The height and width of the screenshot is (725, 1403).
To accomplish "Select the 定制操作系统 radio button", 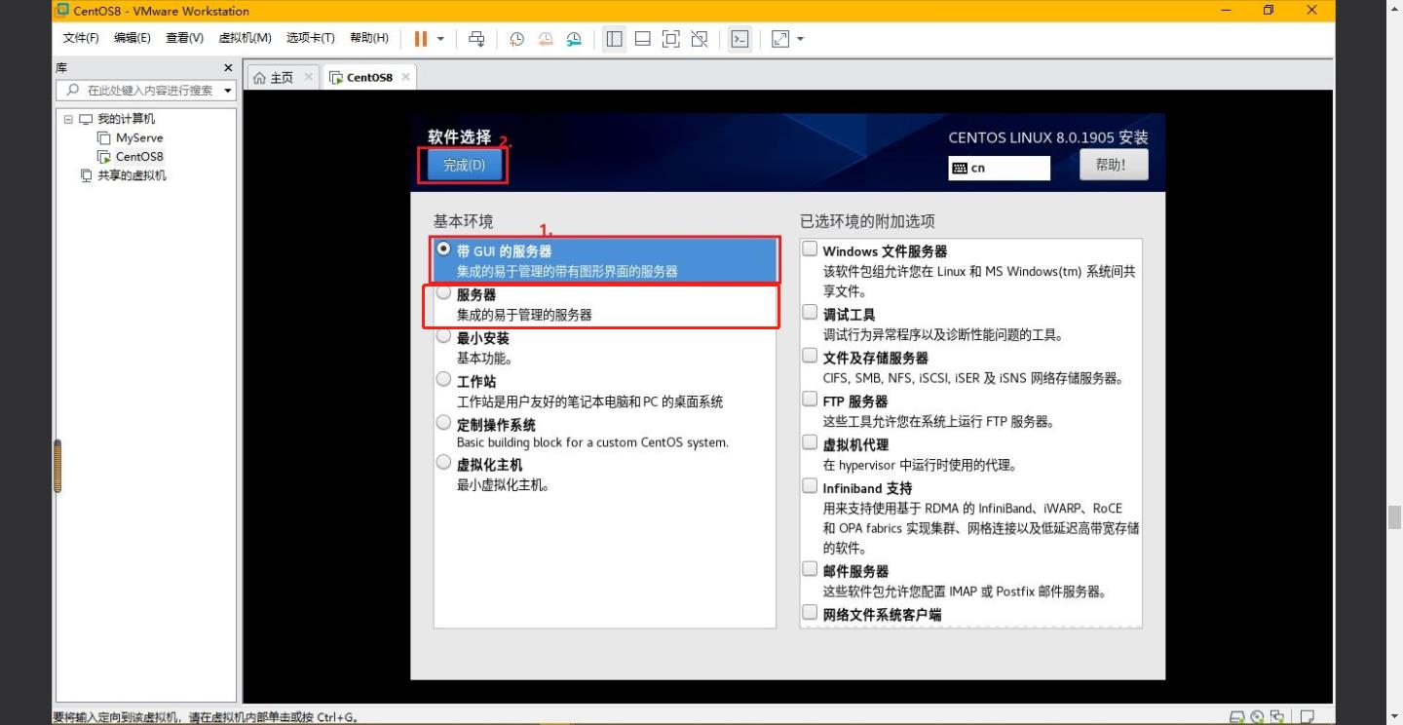I will pos(444,423).
